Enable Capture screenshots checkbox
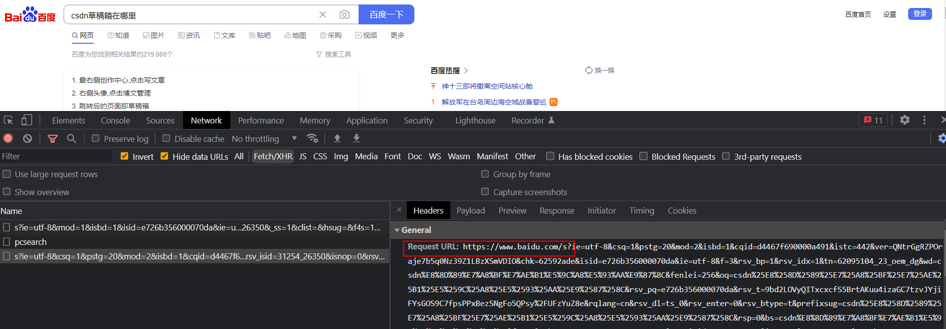This screenshot has height=329, width=946. [x=485, y=192]
